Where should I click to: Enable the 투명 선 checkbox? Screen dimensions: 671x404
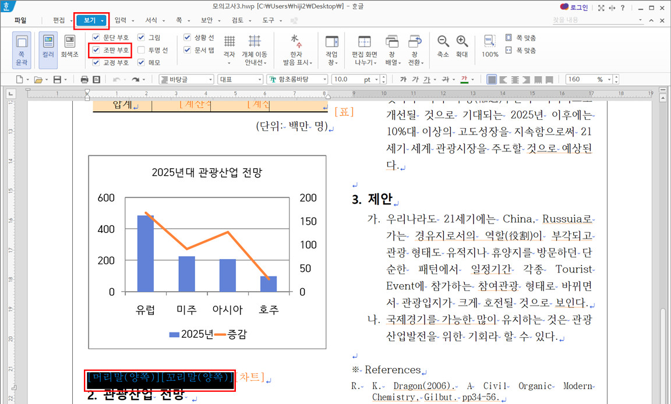(141, 50)
